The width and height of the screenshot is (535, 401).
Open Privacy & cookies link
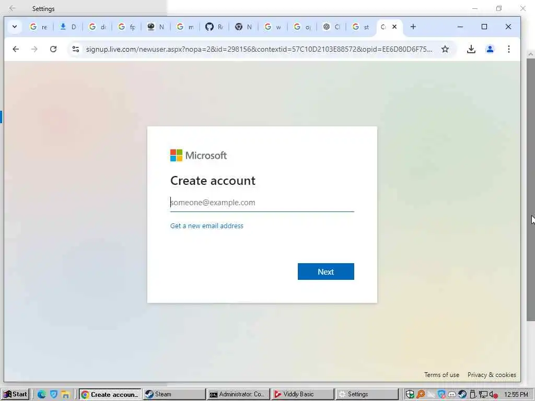pos(492,375)
